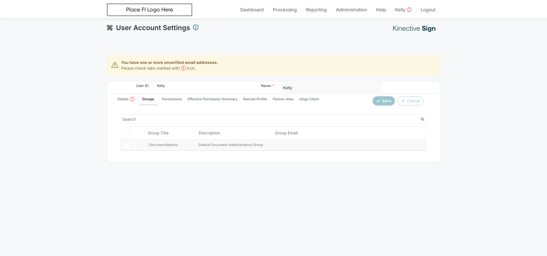Click the Logout link
This screenshot has height=256, width=547.
[x=428, y=10]
